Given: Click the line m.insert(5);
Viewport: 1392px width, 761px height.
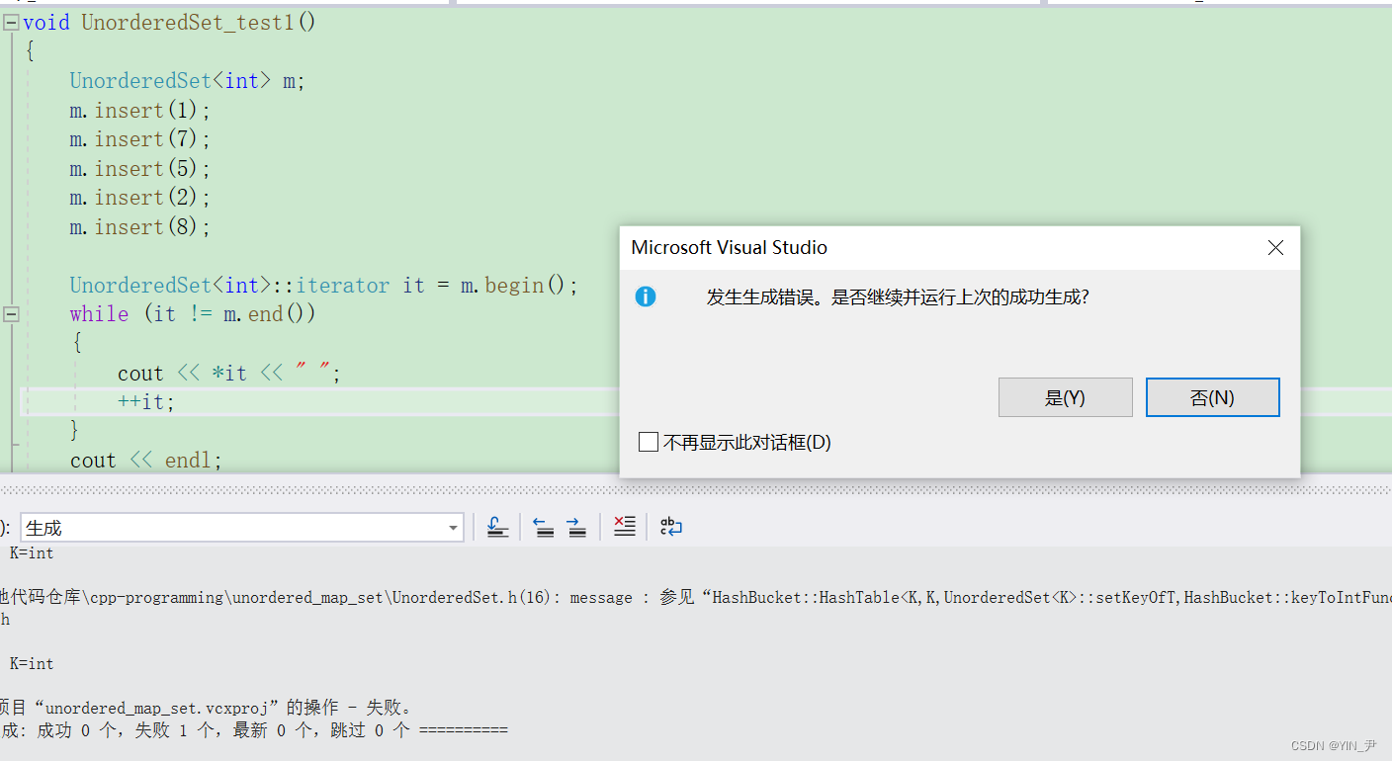Looking at the screenshot, I should pyautogui.click(x=140, y=168).
